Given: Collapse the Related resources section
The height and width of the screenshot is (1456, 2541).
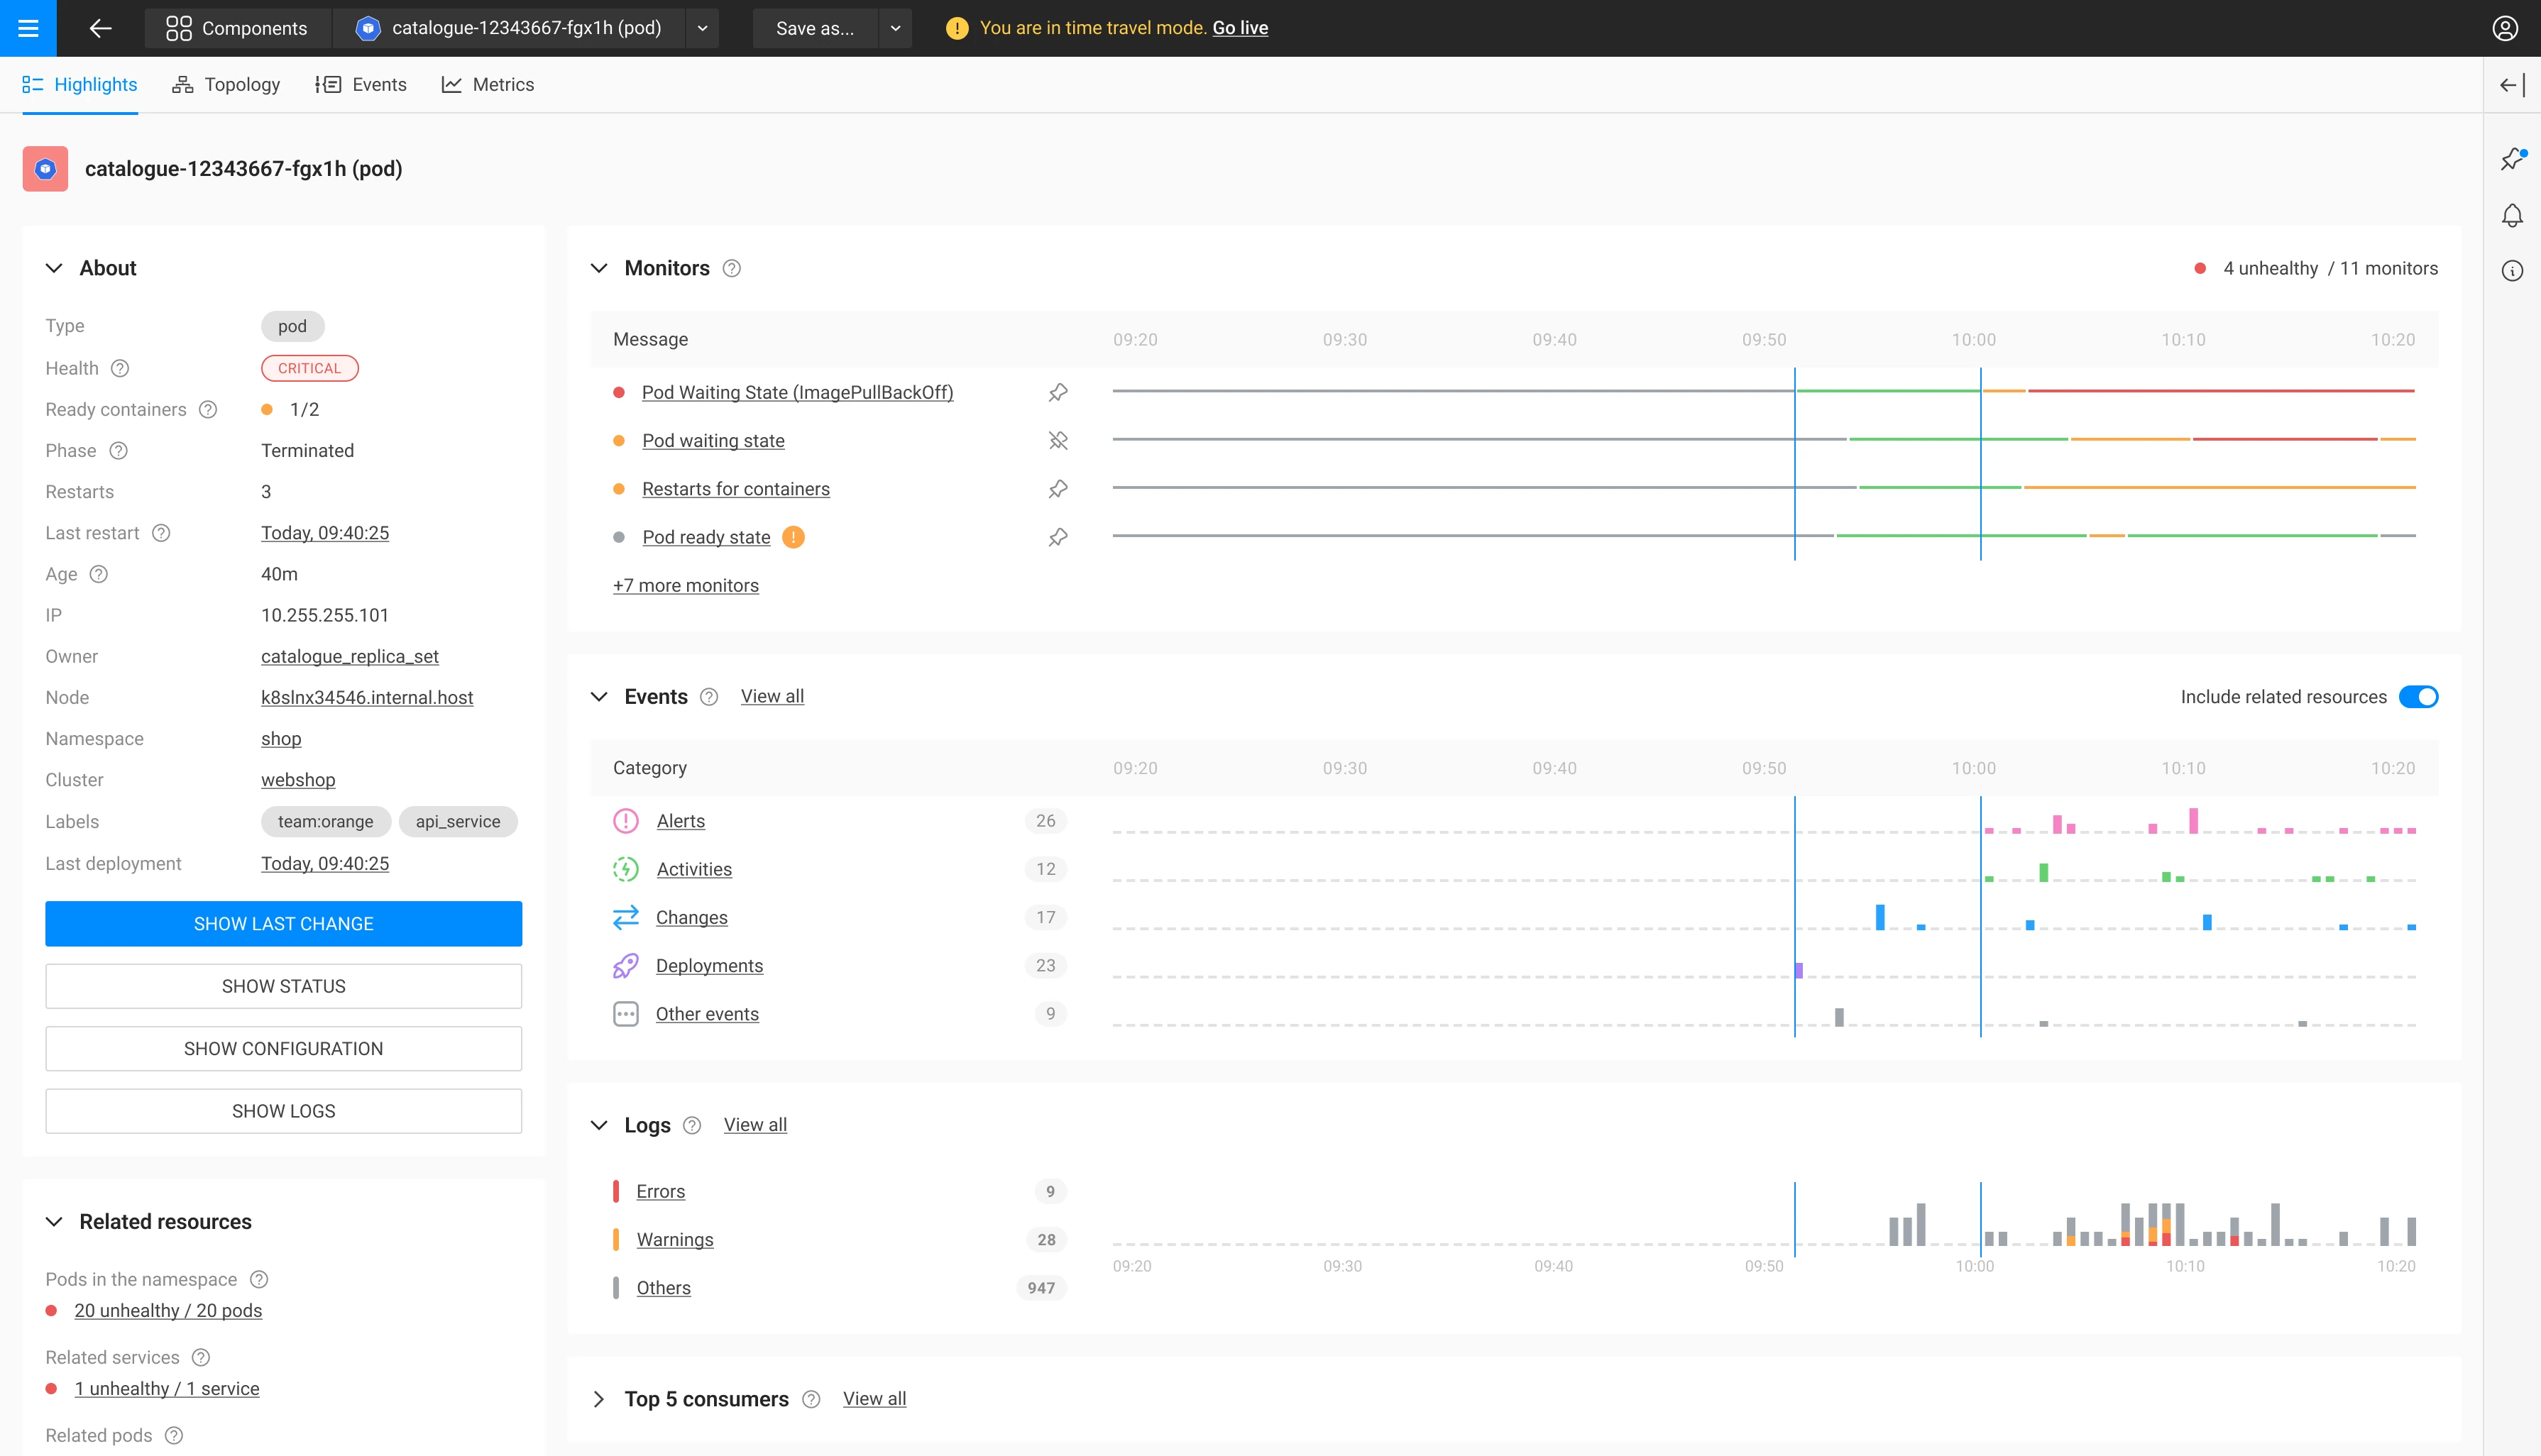Looking at the screenshot, I should click(x=54, y=1222).
